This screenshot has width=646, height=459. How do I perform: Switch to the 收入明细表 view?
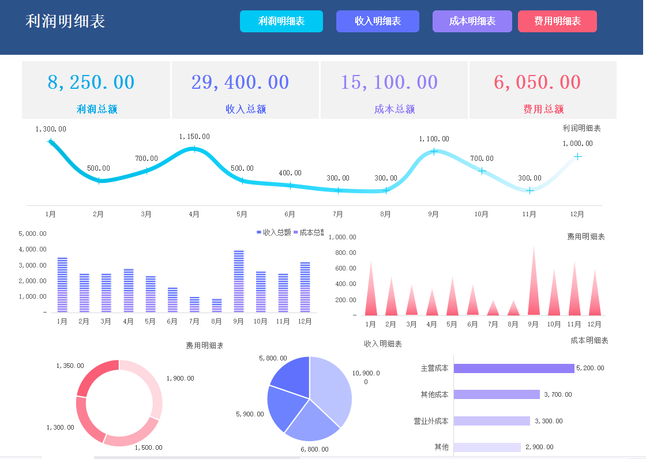pos(378,21)
